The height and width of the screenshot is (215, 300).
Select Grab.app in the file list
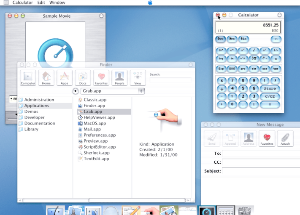pos(104,111)
